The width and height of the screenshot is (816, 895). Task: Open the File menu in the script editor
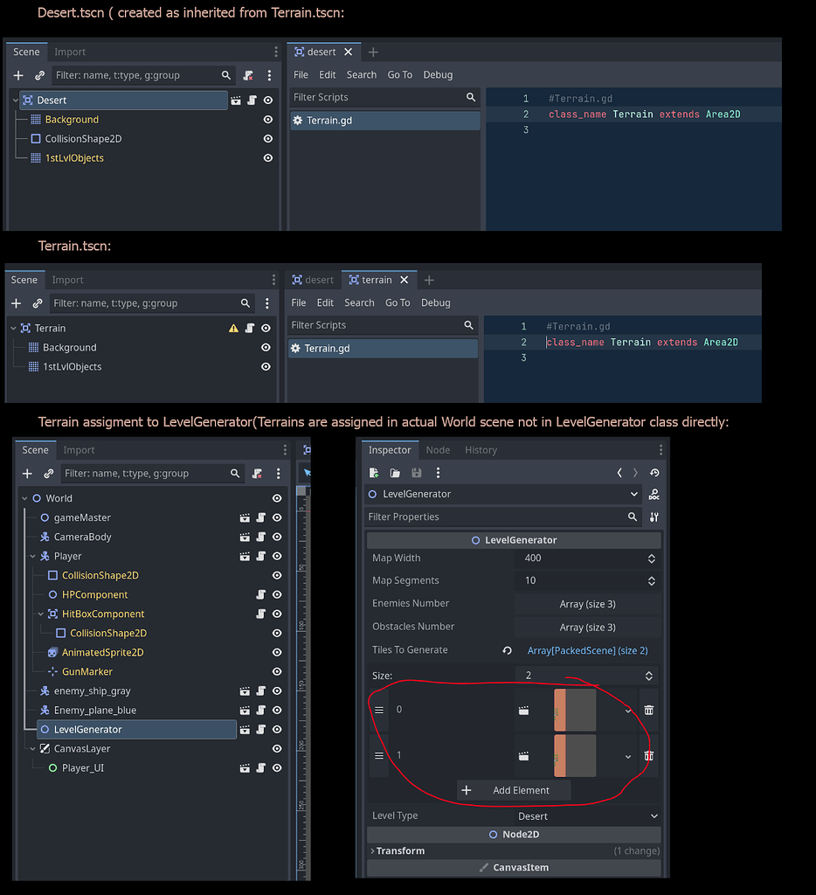[300, 74]
